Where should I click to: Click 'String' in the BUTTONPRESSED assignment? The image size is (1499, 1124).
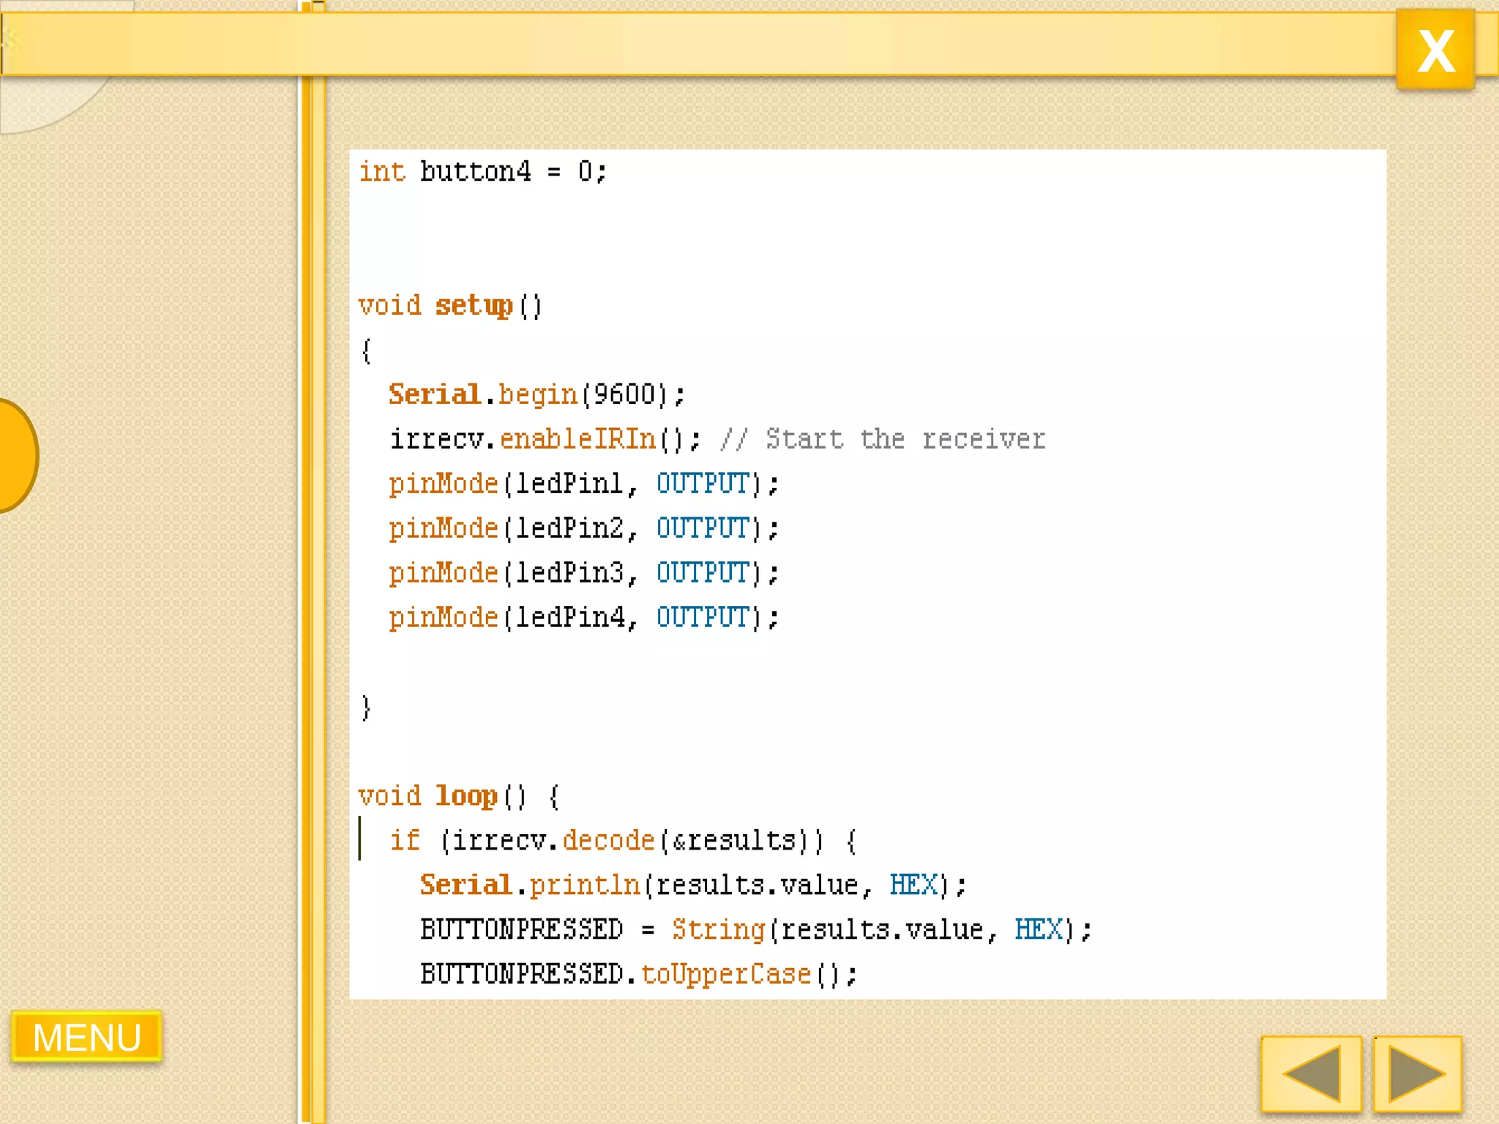[718, 930]
